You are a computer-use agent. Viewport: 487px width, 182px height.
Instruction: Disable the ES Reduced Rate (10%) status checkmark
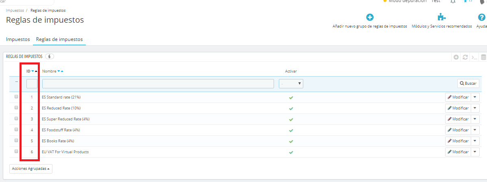291,108
